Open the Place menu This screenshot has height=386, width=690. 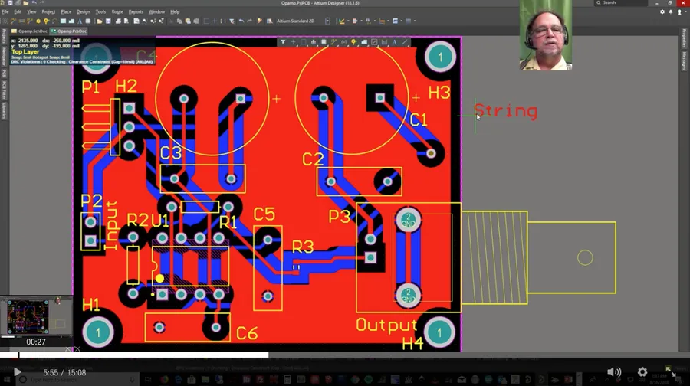click(x=66, y=11)
